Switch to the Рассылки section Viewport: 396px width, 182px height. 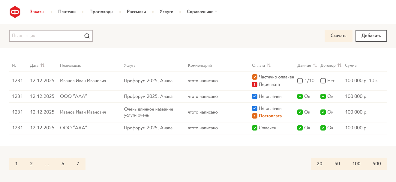pos(136,12)
